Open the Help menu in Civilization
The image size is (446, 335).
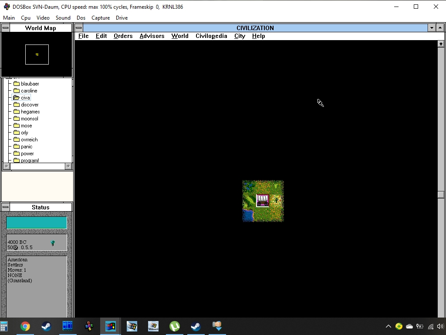click(258, 36)
